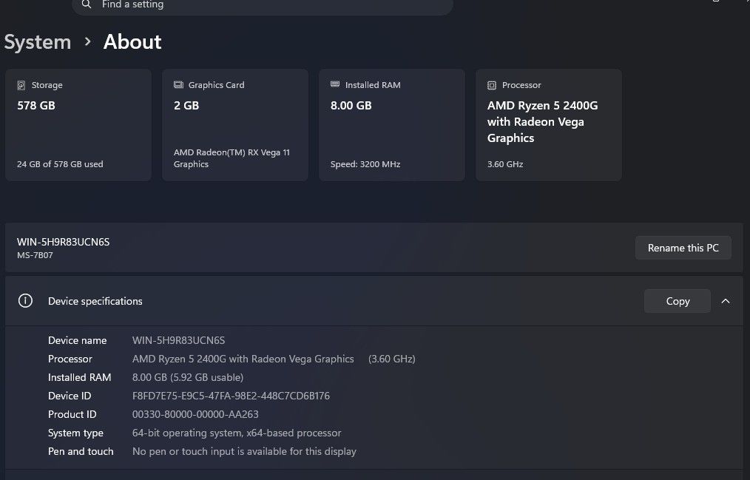Select the Graphics Card 2 GB card

(x=235, y=125)
